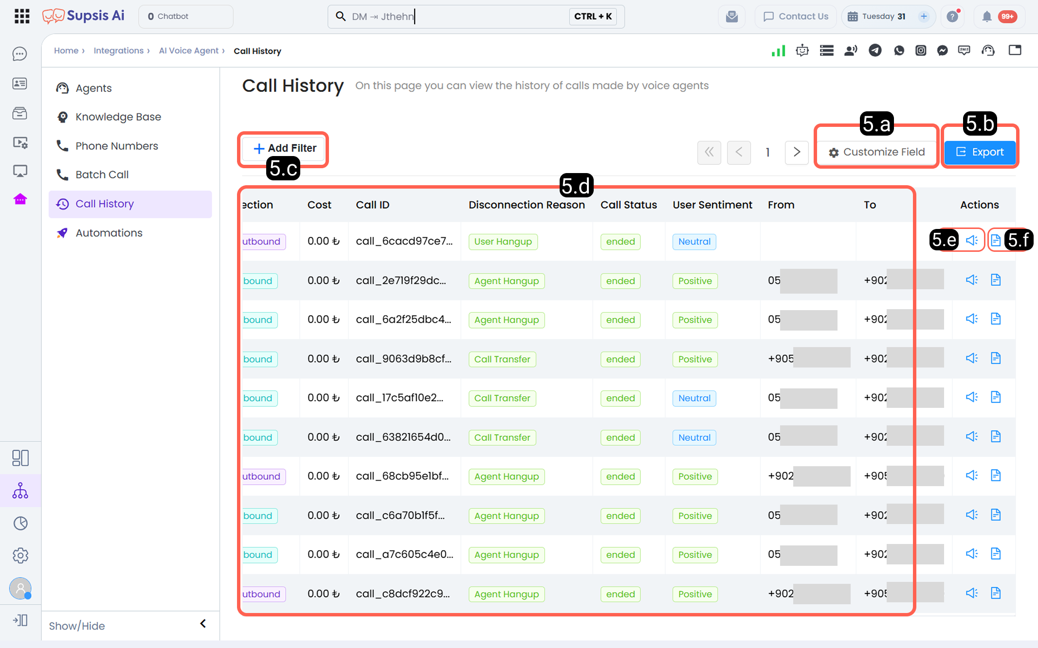This screenshot has height=648, width=1038.
Task: Open the WhatsApp channel icon
Action: (x=899, y=51)
